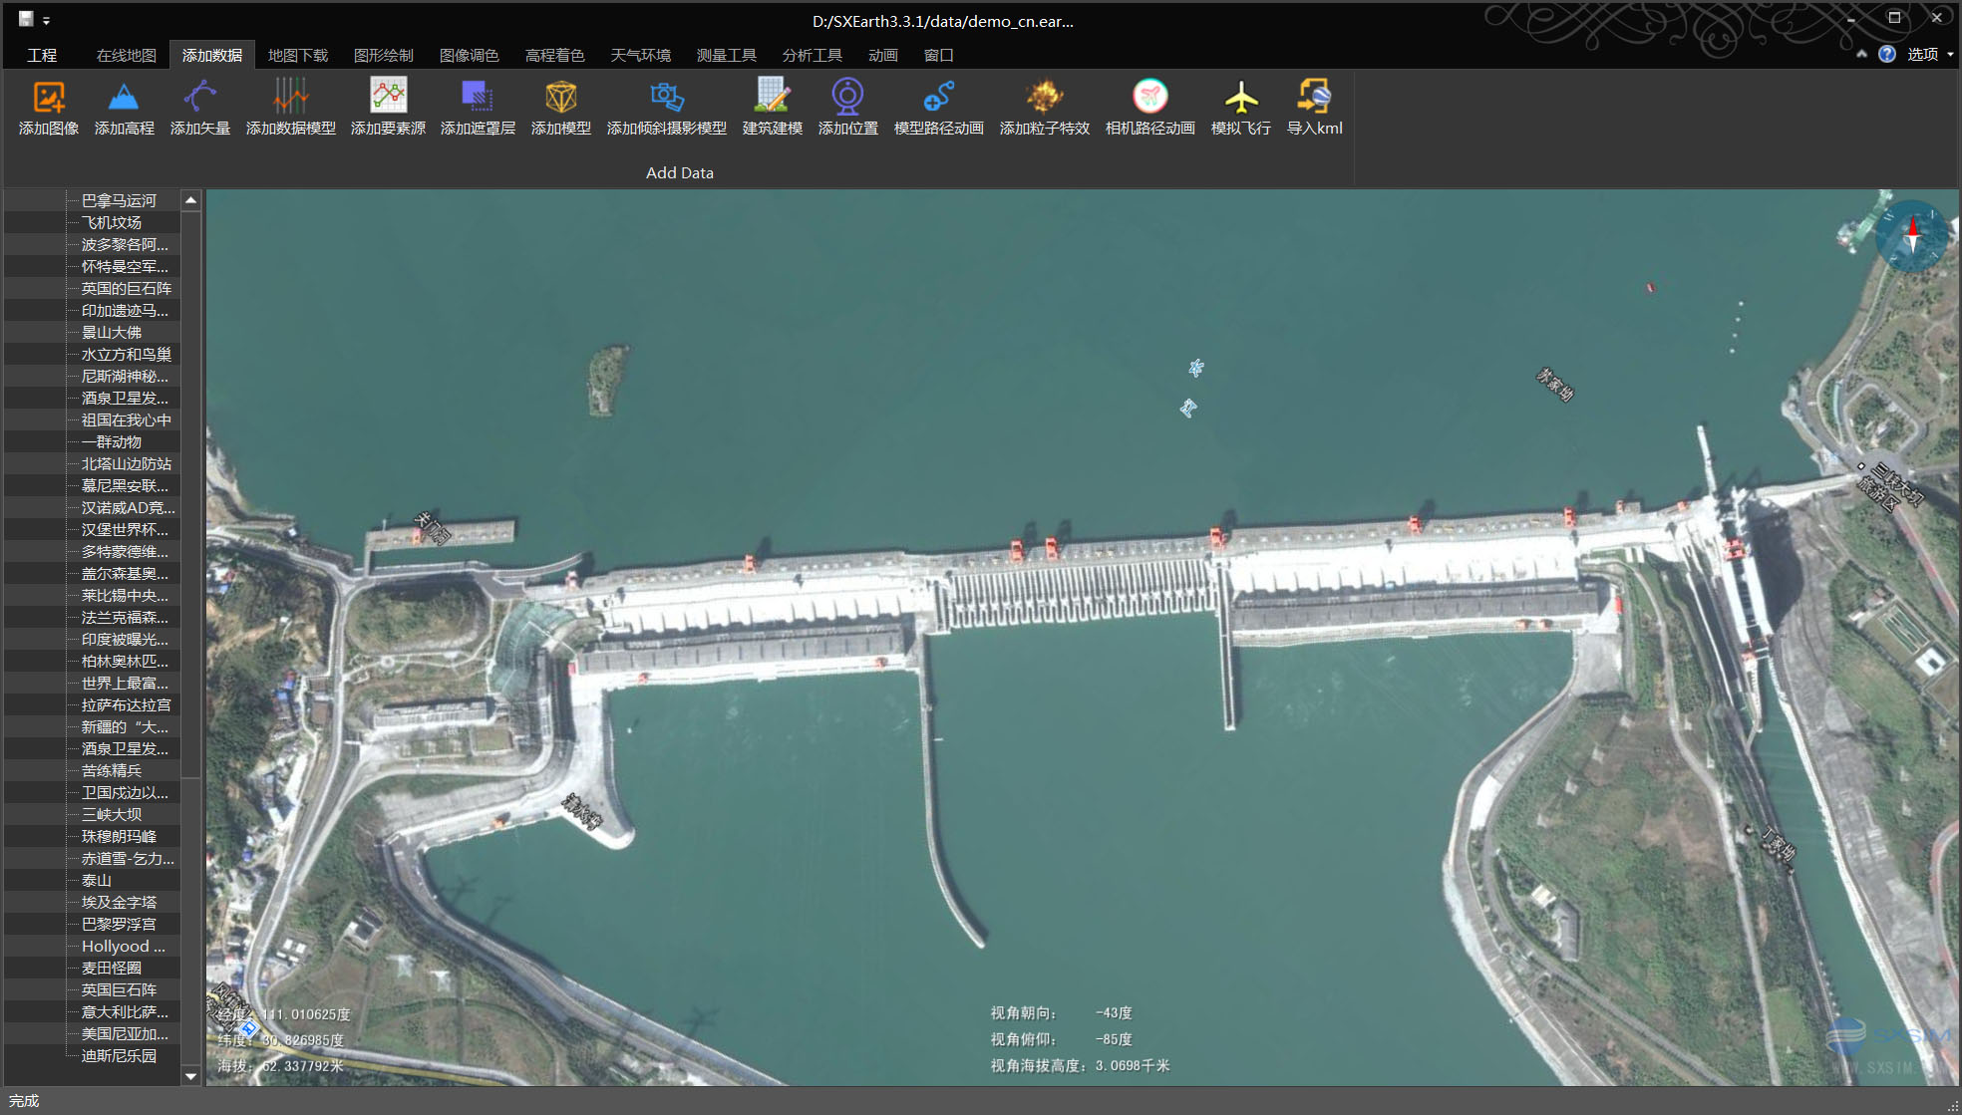The image size is (1962, 1115).
Task: Open the 测量工具 tab
Action: pyautogui.click(x=727, y=55)
